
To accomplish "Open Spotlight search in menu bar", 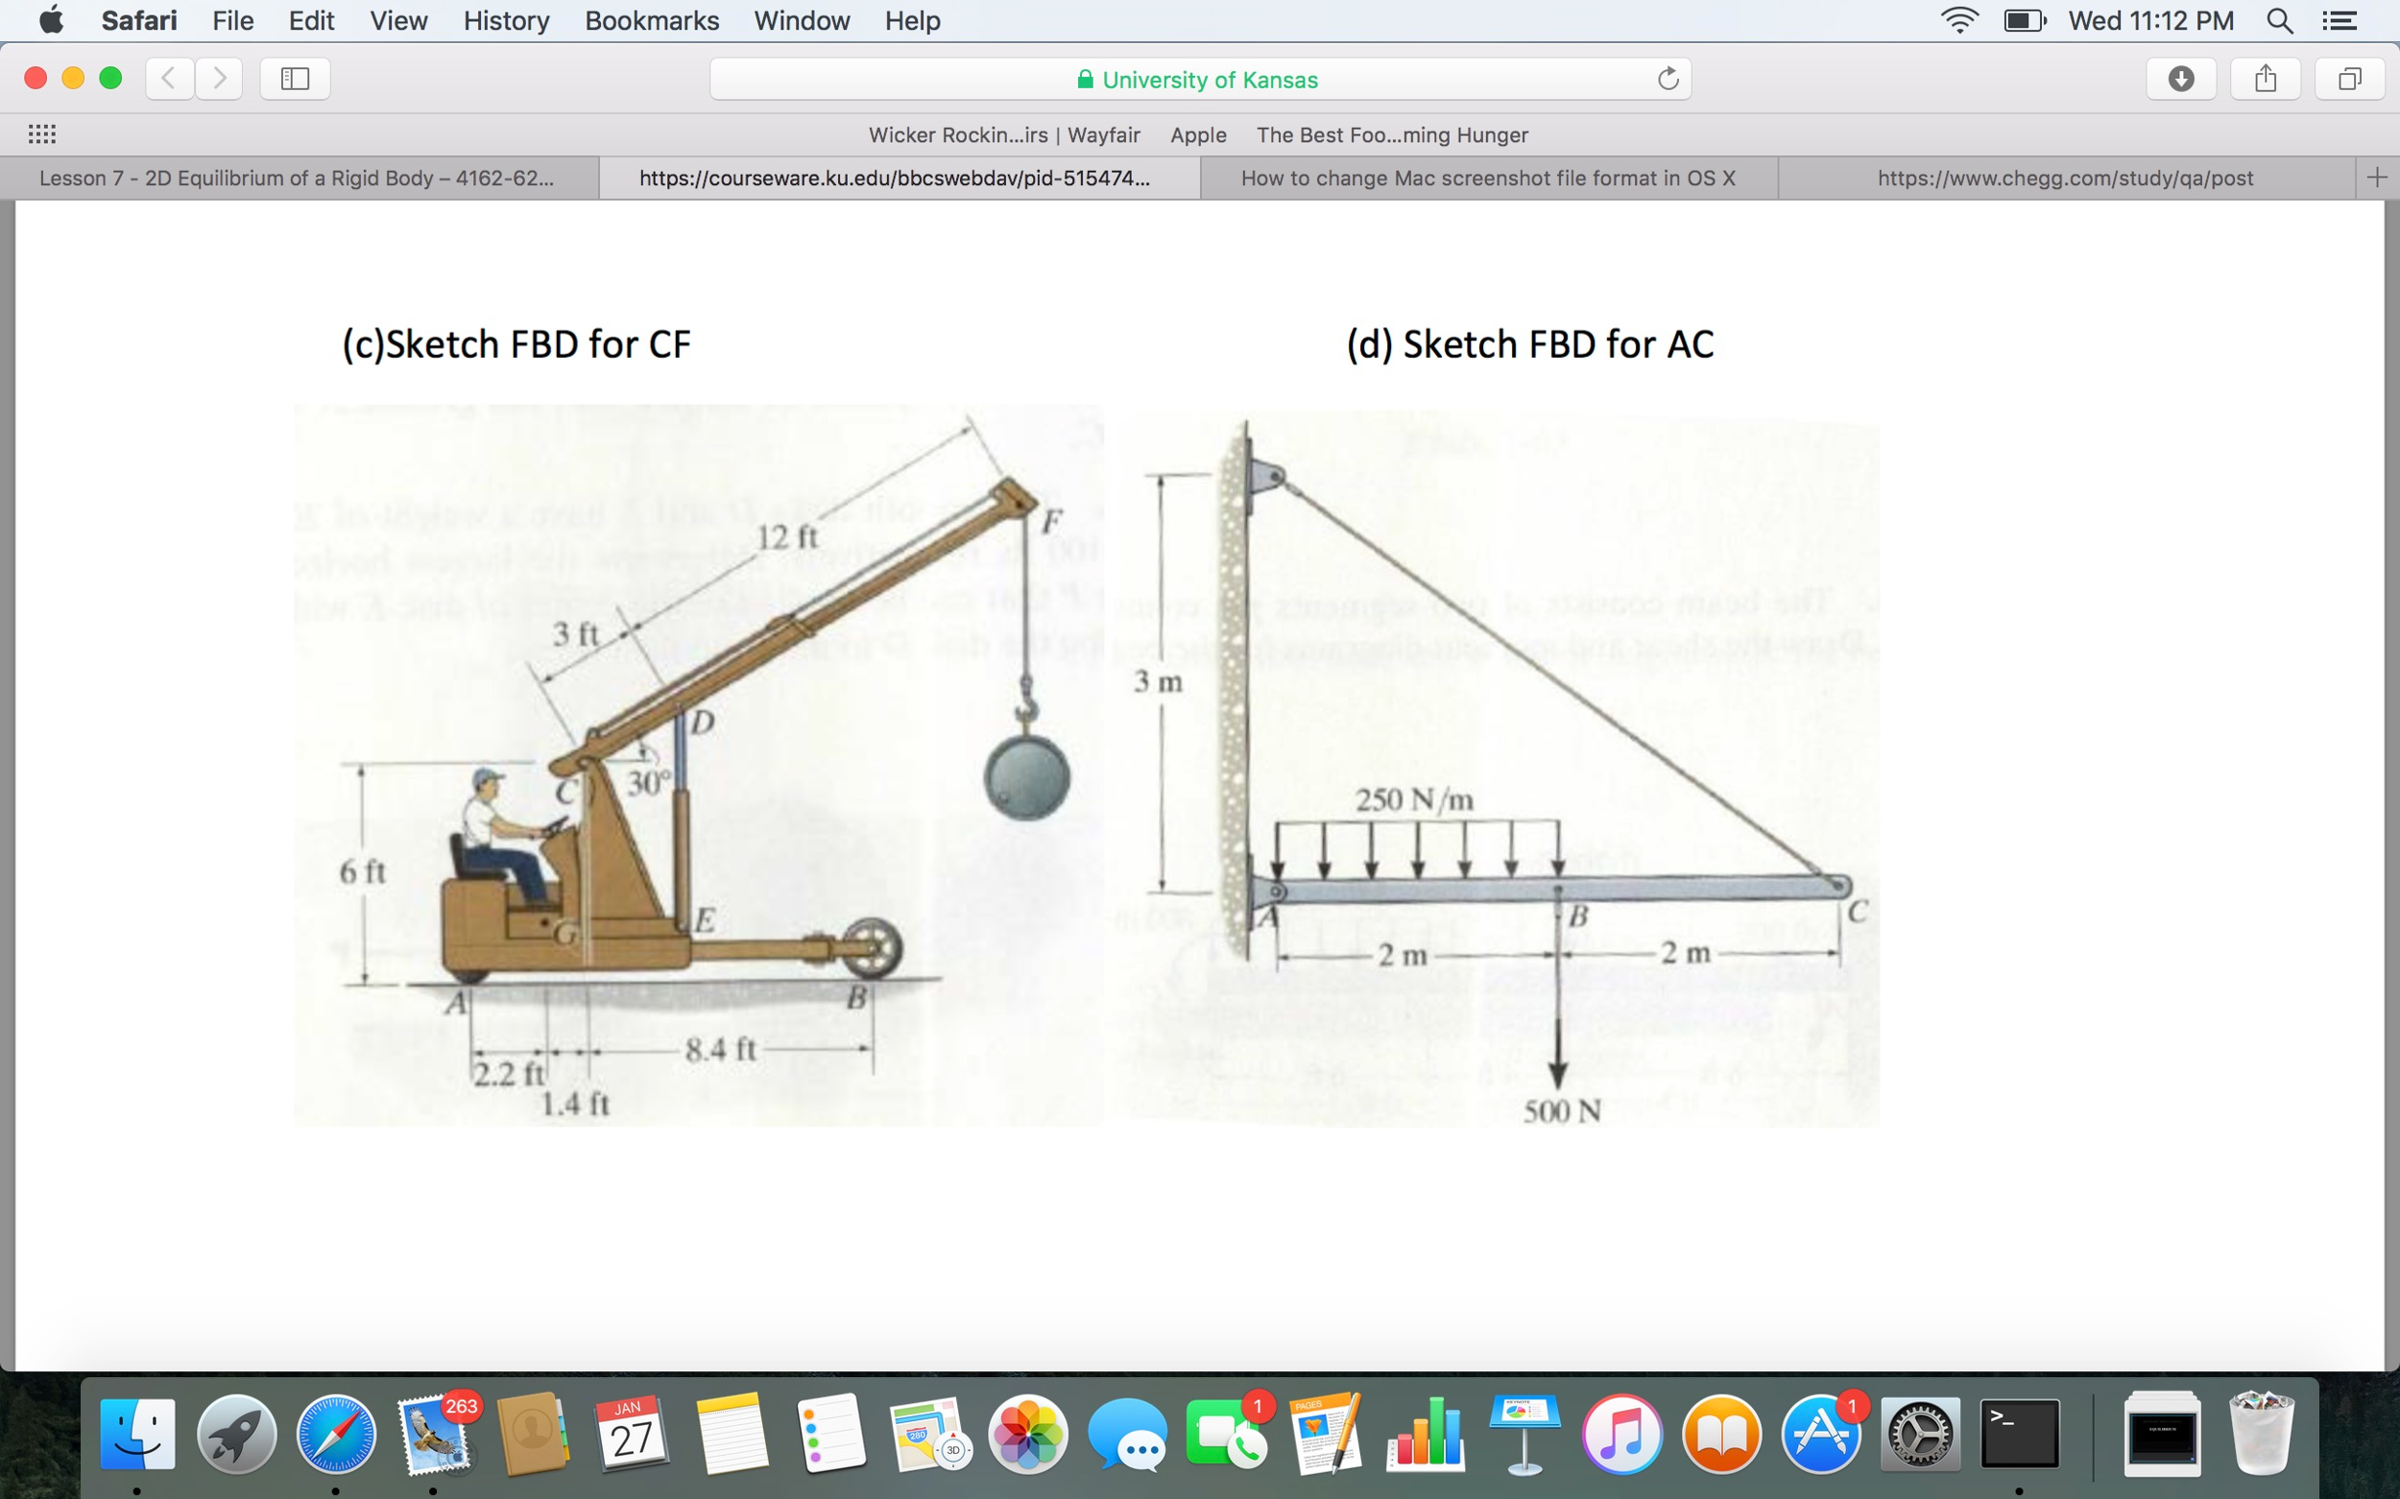I will coord(2280,21).
